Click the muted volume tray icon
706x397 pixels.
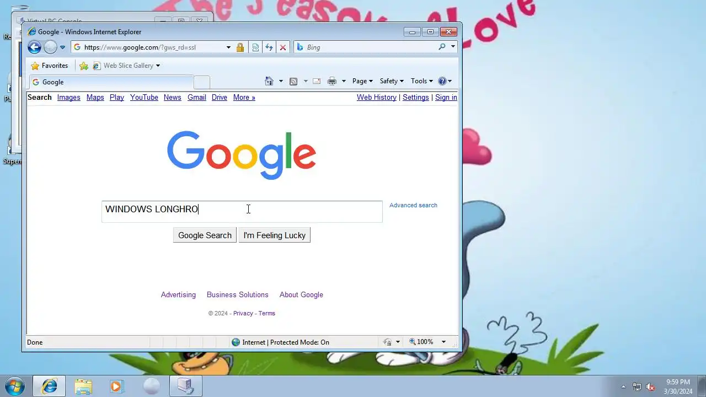point(651,387)
